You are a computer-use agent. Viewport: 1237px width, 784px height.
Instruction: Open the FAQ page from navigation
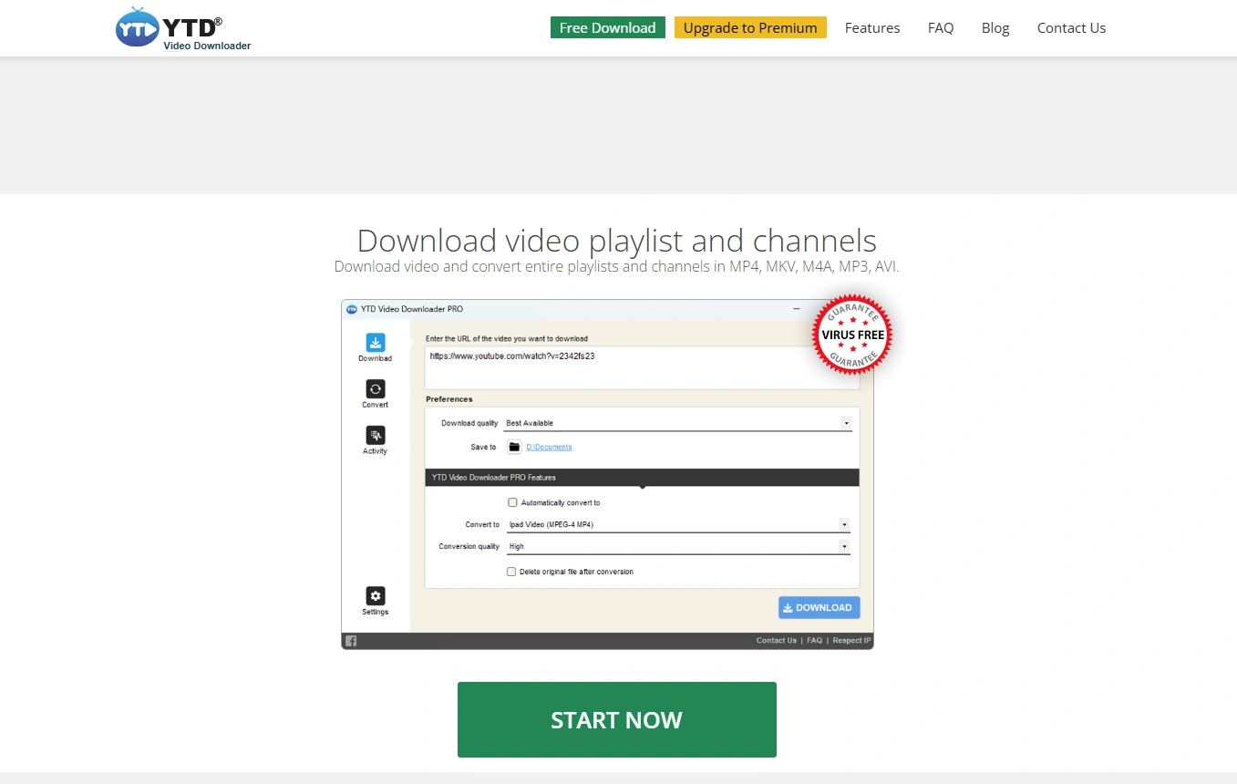(941, 28)
